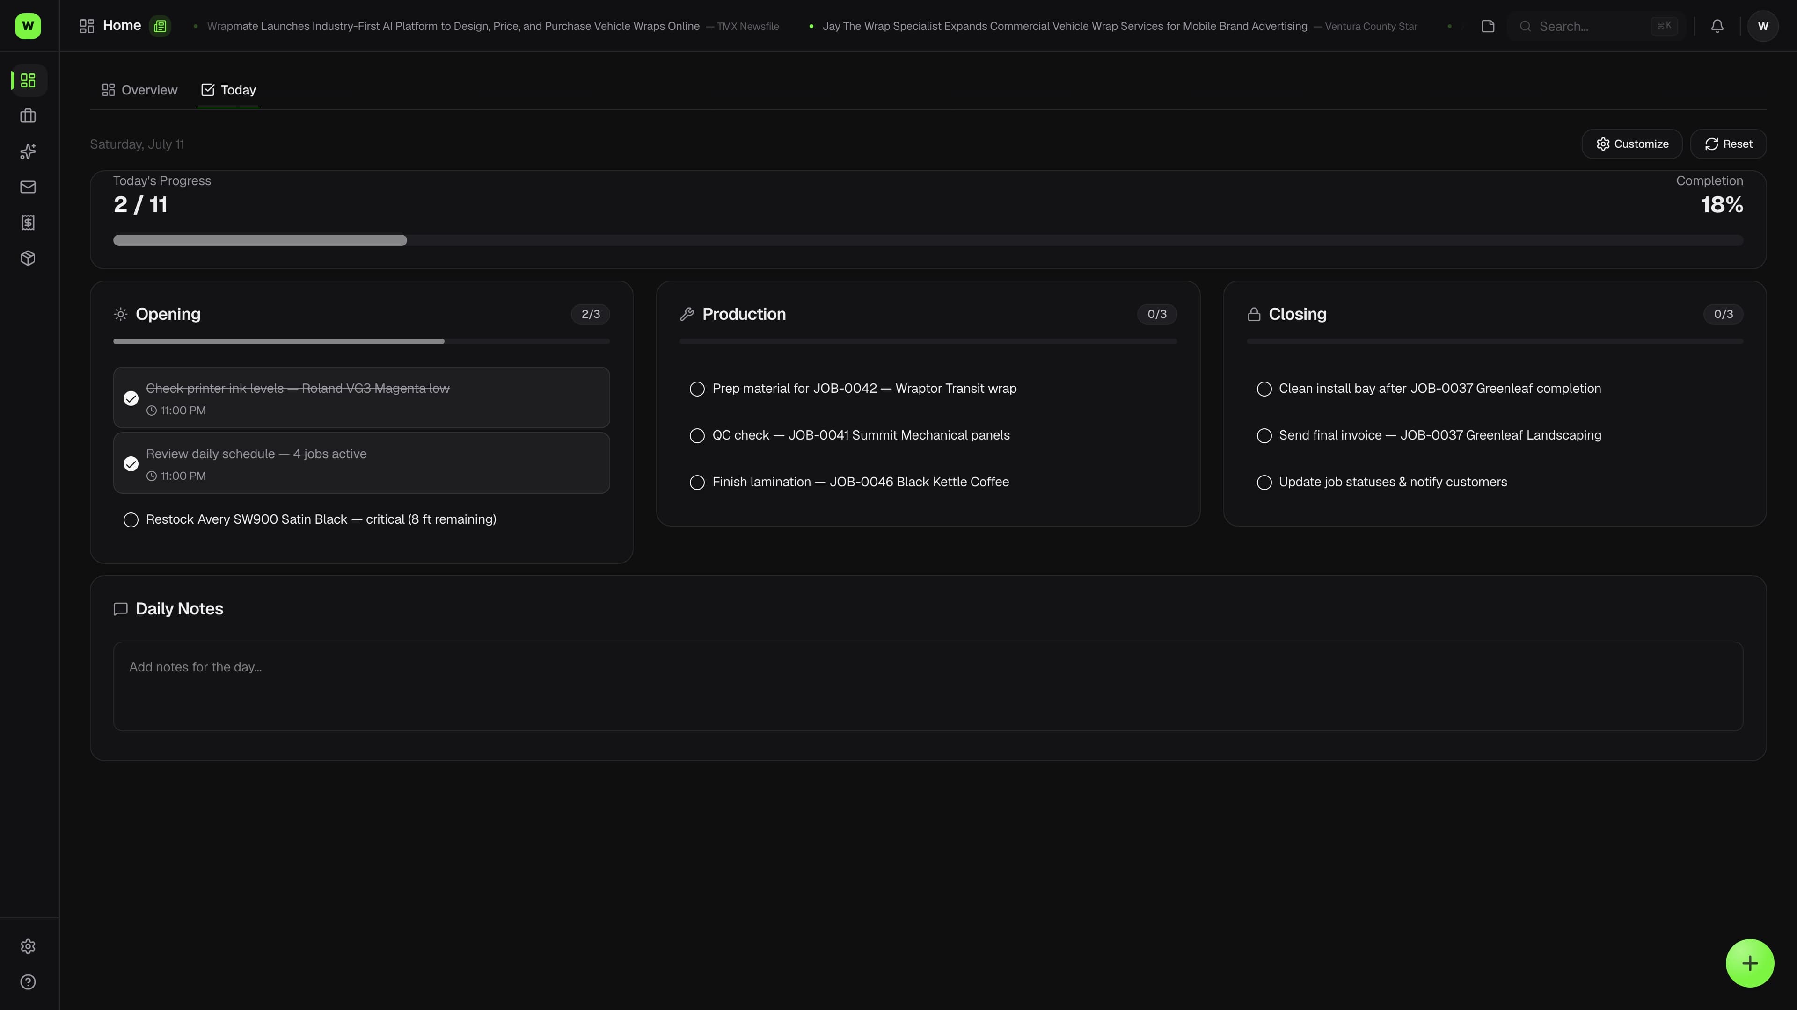Click the Home title in header
Viewport: 1797px width, 1010px height.
click(x=122, y=26)
